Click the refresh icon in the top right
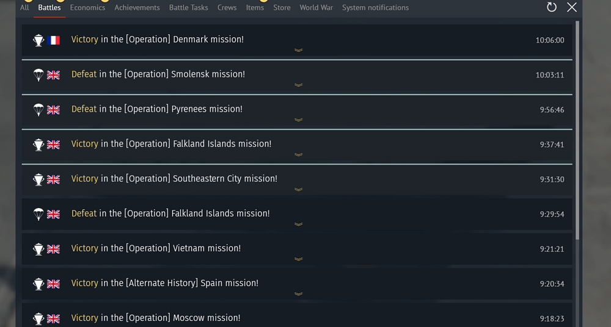The width and height of the screenshot is (611, 327). point(551,7)
